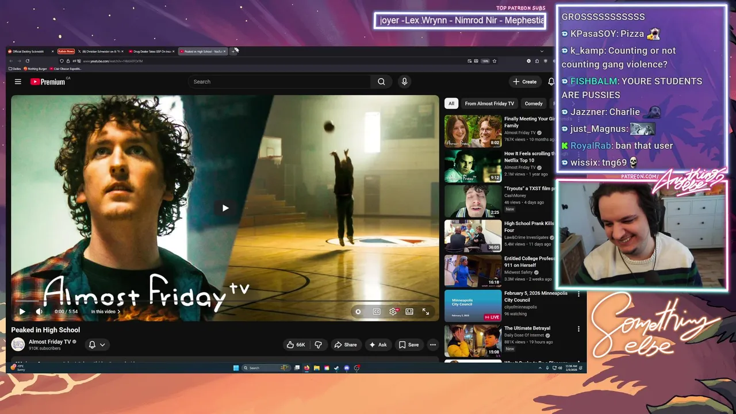Bookmark page with star icon
Screen dimensions: 736x414
point(494,61)
